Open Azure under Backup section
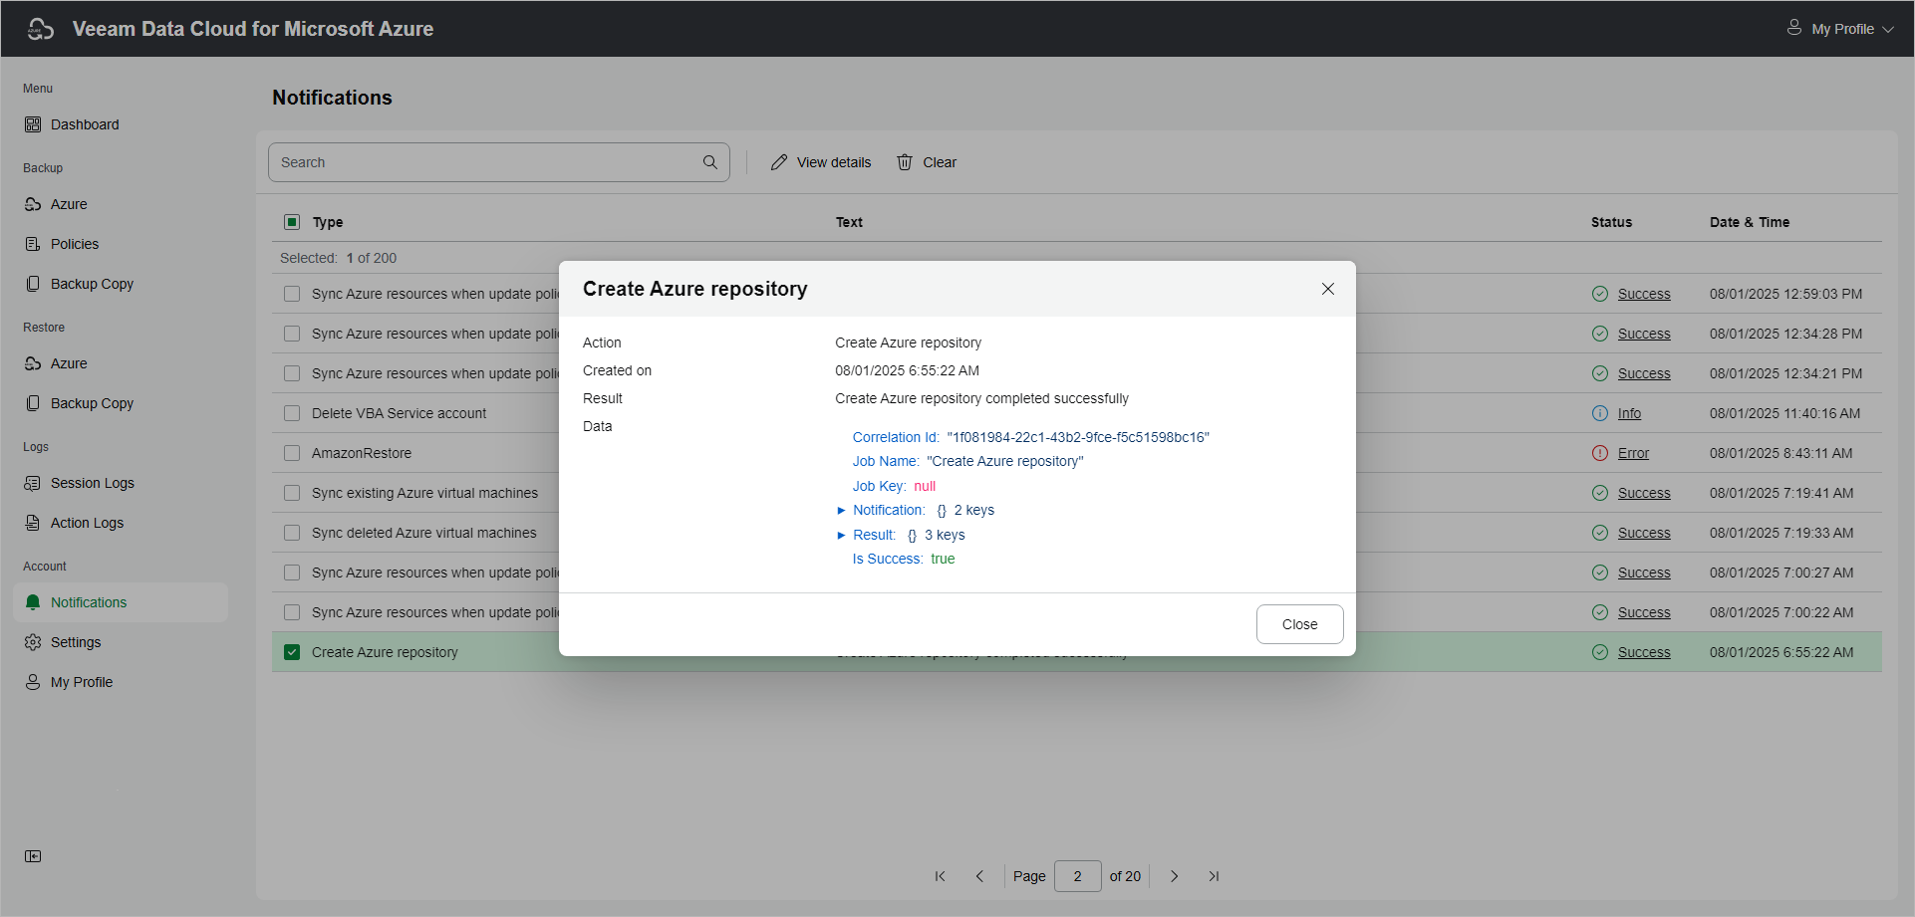The height and width of the screenshot is (917, 1915). click(69, 204)
